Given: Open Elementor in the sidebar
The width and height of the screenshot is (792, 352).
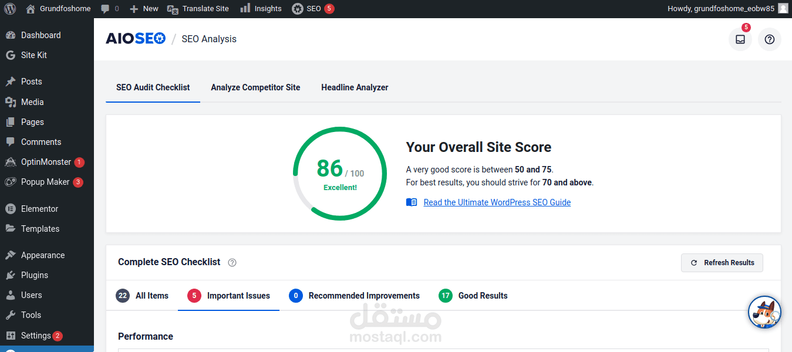Looking at the screenshot, I should coord(47,209).
